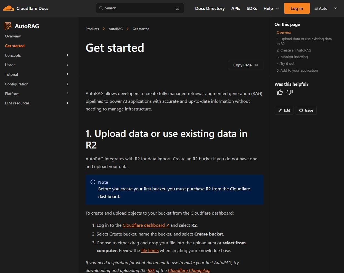Select Docs Directory in the top navigation
The width and height of the screenshot is (344, 273).
[210, 8]
